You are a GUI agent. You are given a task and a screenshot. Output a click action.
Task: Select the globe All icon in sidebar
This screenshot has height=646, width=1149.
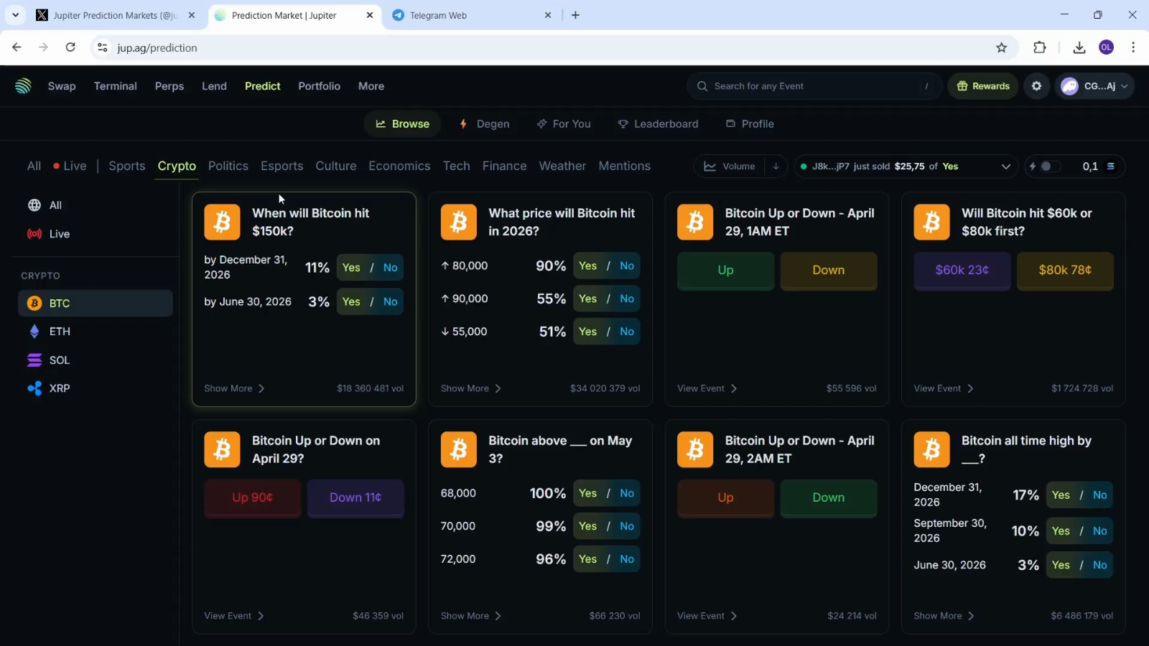click(x=34, y=205)
